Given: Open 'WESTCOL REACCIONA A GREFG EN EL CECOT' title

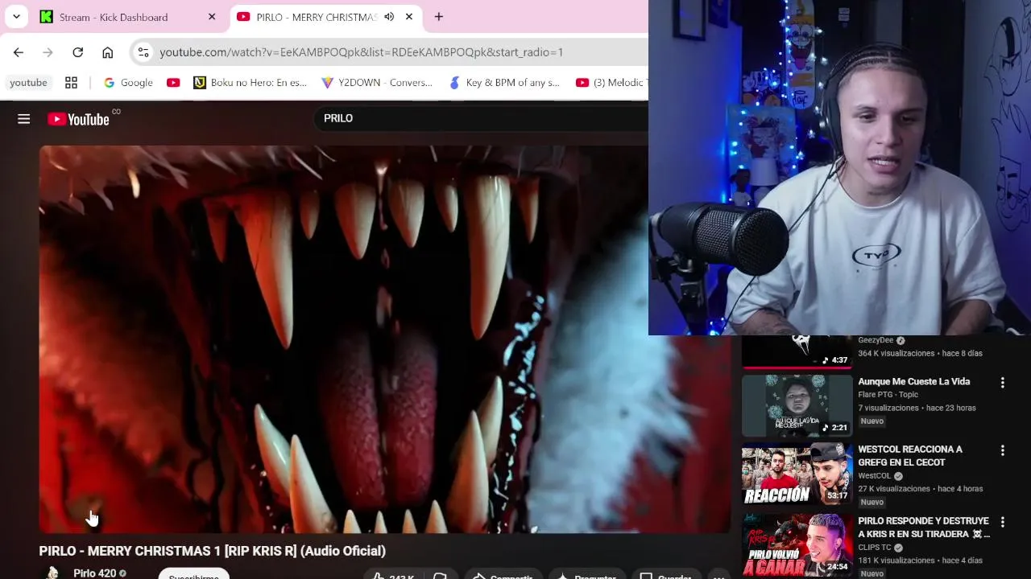Looking at the screenshot, I should click(x=910, y=456).
